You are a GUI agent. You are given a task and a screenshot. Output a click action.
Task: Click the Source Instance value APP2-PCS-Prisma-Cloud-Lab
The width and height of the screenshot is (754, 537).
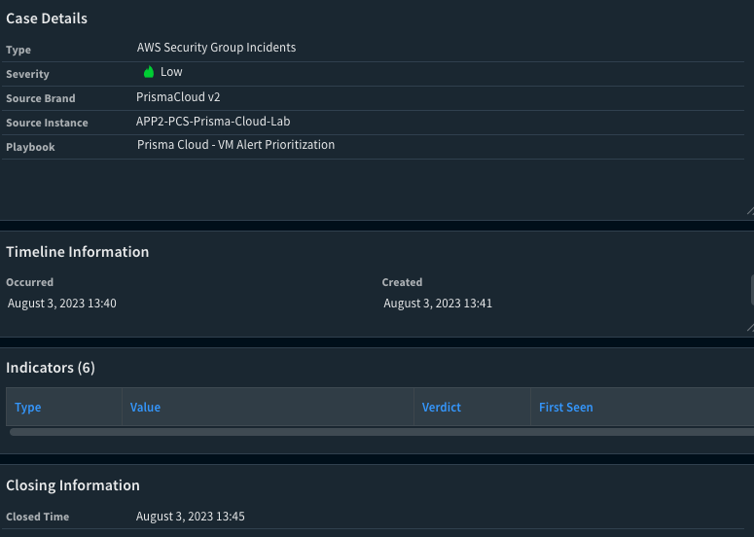pos(213,122)
